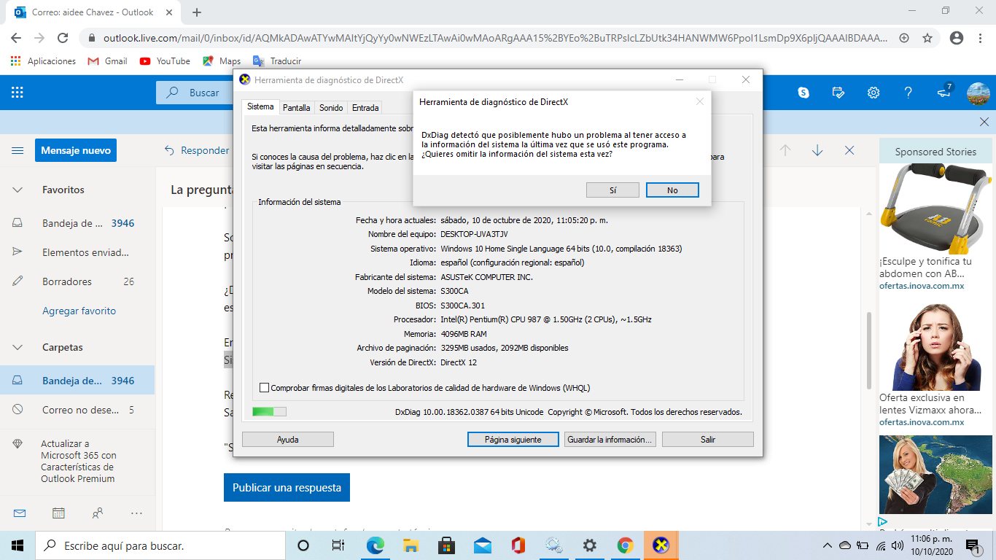Image resolution: width=996 pixels, height=560 pixels.
Task: Click the Agregar favorito link
Action: click(79, 311)
